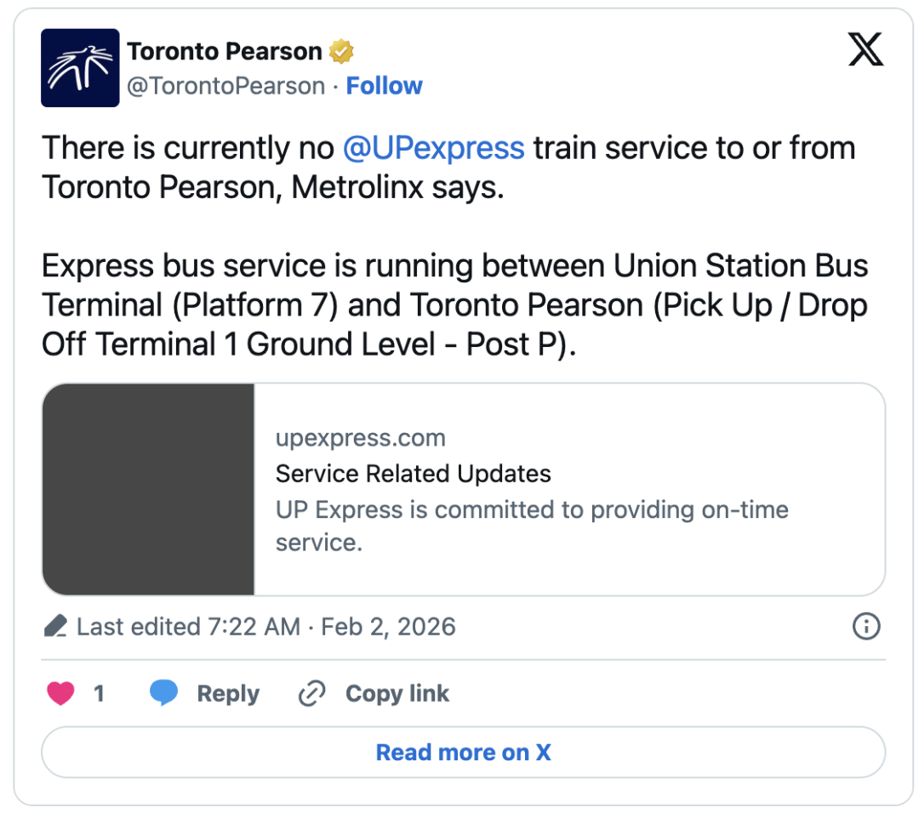Click the Toronto Pearson profile avatar
Screen dimensions: 919x825
point(80,68)
